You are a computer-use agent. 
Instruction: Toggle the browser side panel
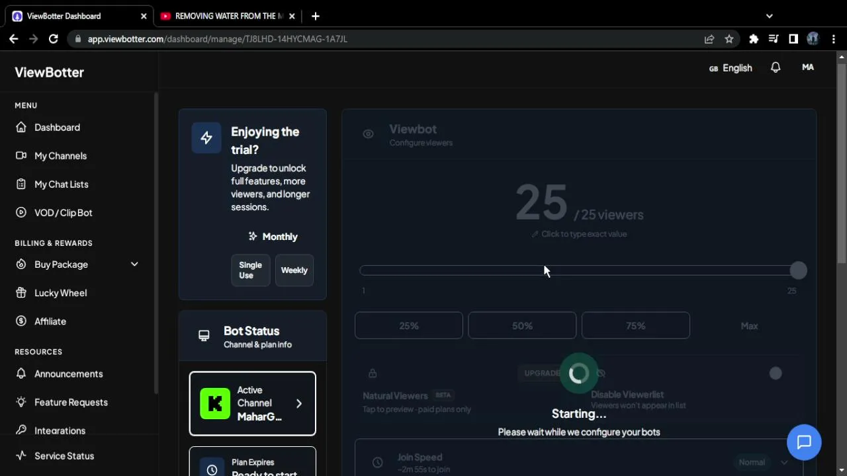793,39
